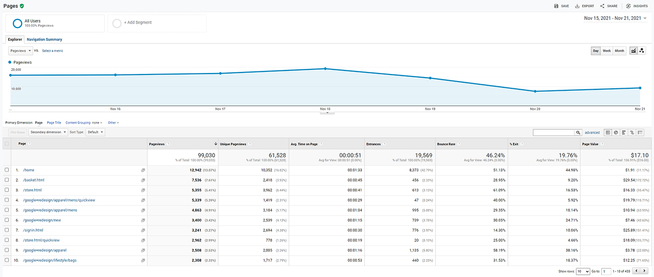Expand the Content Grouping dropdown

(84, 122)
